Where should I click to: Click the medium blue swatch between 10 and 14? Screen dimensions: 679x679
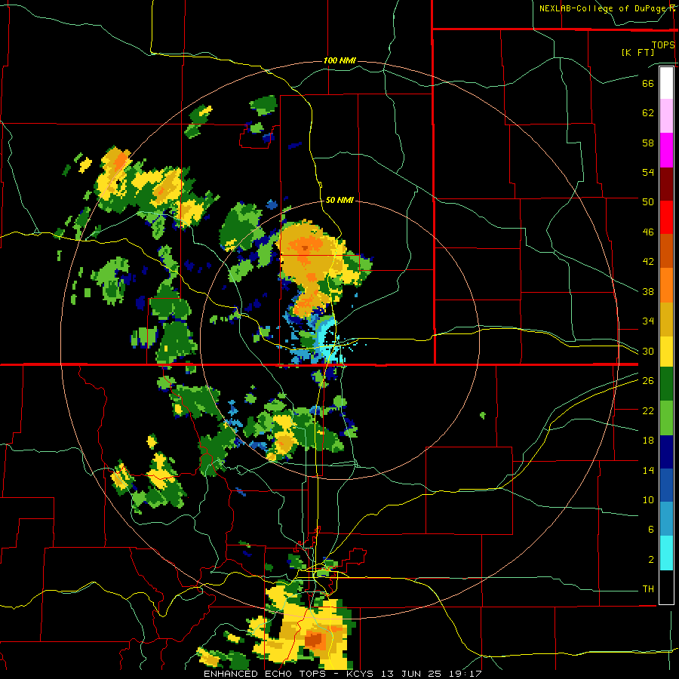(x=666, y=485)
